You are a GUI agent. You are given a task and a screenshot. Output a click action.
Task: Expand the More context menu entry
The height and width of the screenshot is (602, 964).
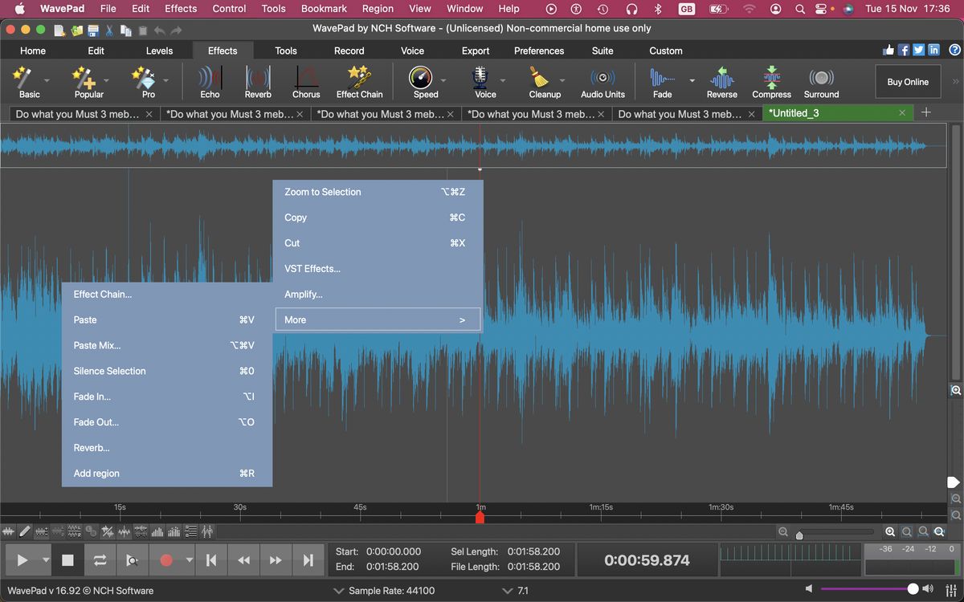coord(377,319)
